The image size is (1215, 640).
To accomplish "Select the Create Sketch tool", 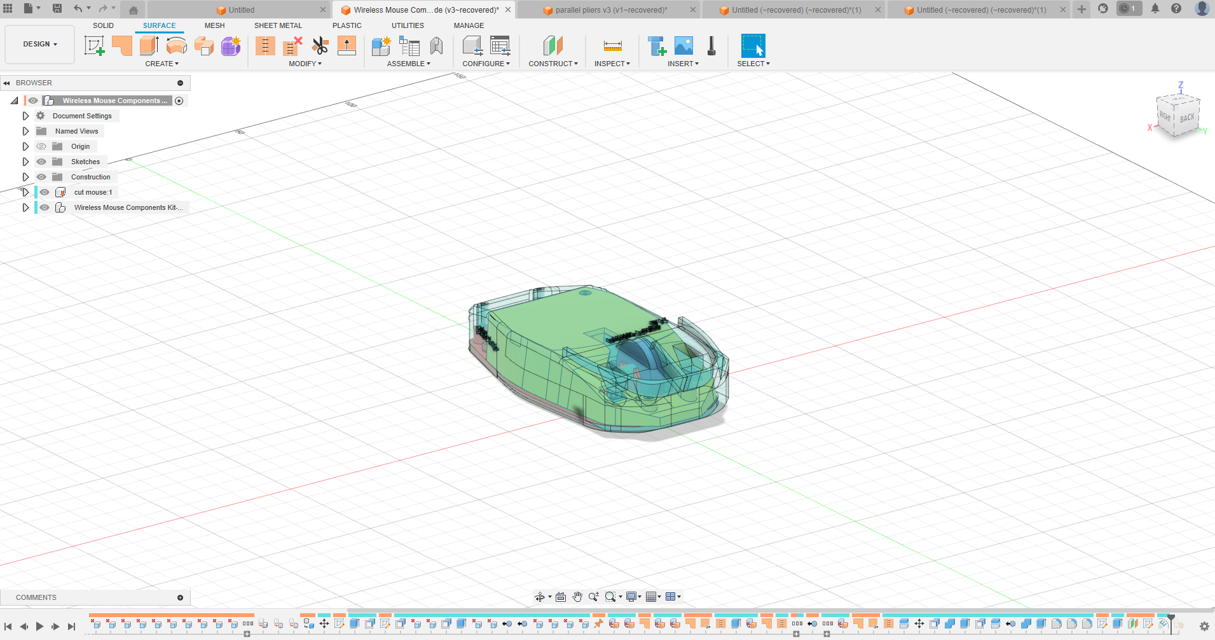I will click(94, 46).
